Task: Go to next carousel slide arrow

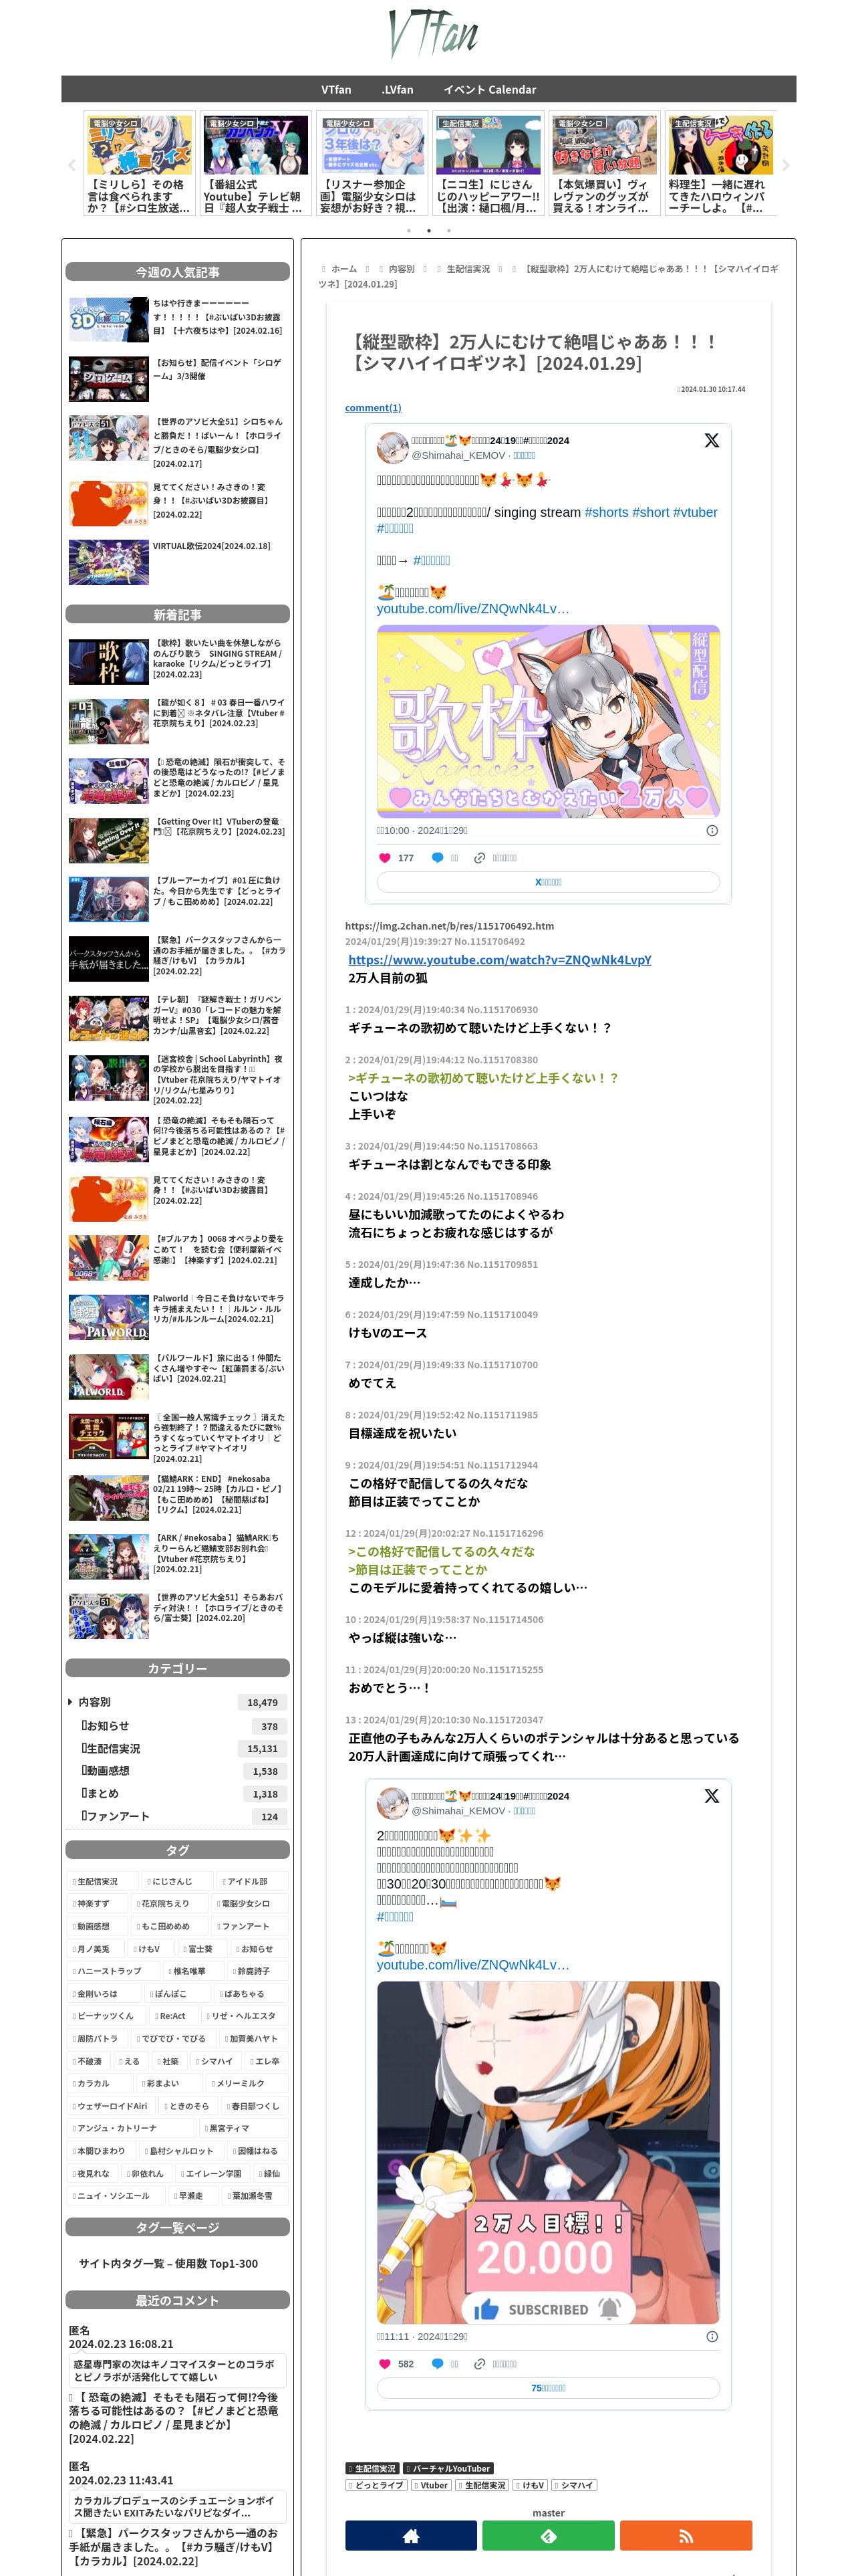Action: [x=785, y=165]
